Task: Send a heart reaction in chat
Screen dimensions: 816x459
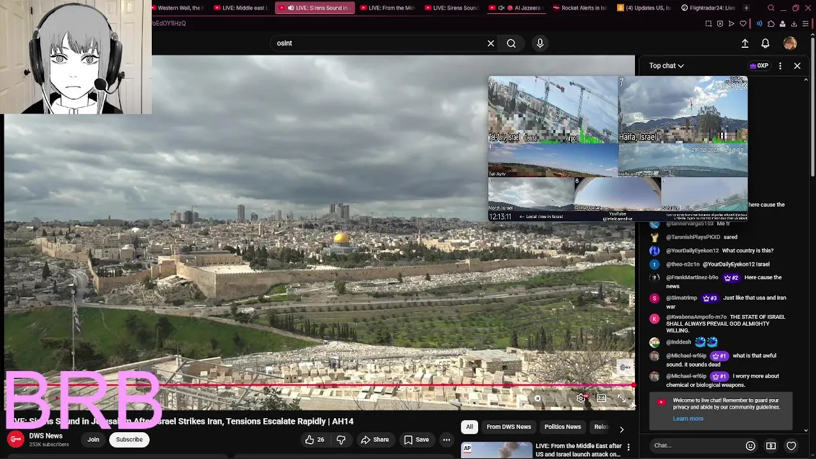Action: coord(791,446)
